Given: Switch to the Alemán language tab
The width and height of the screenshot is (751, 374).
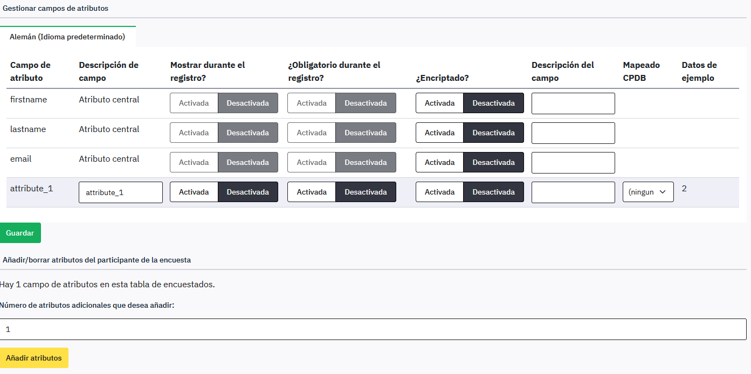Looking at the screenshot, I should [x=67, y=37].
